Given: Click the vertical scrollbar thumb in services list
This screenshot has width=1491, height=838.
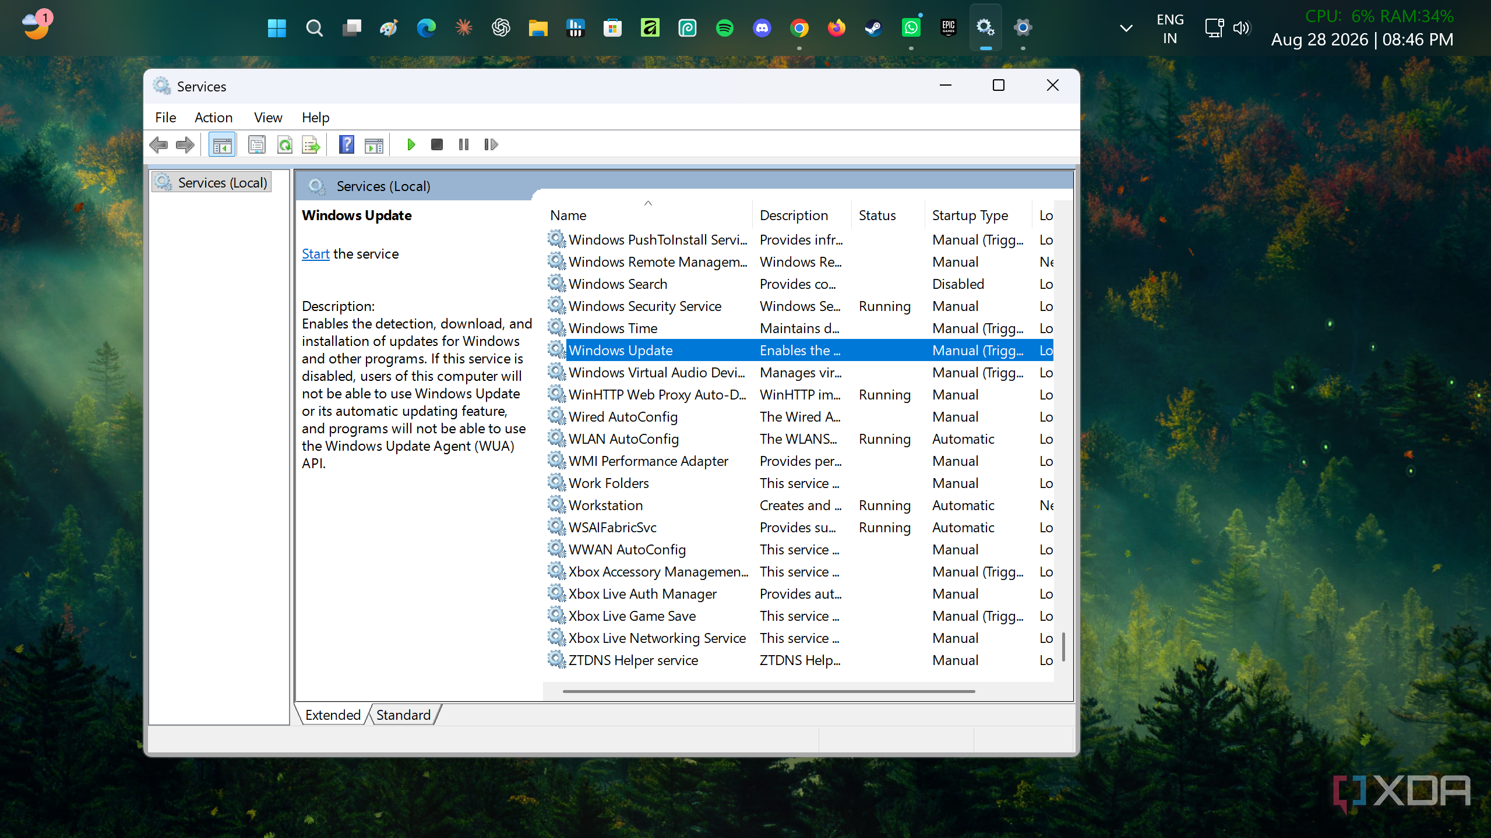Looking at the screenshot, I should (1063, 646).
